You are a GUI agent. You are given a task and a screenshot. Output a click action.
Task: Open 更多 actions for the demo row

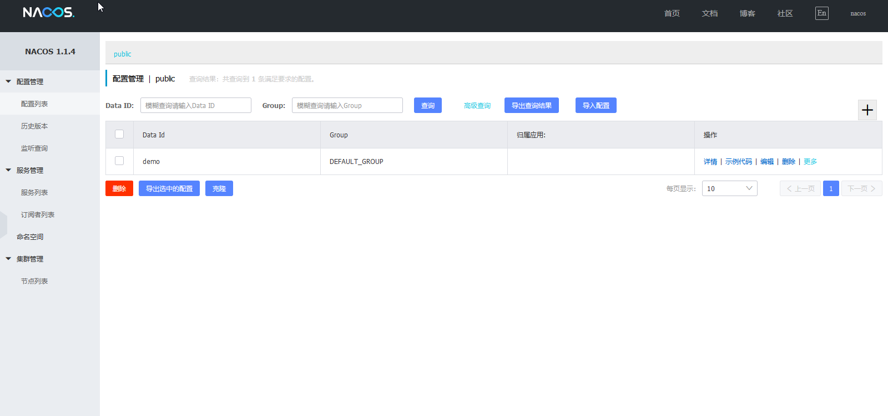(x=810, y=162)
